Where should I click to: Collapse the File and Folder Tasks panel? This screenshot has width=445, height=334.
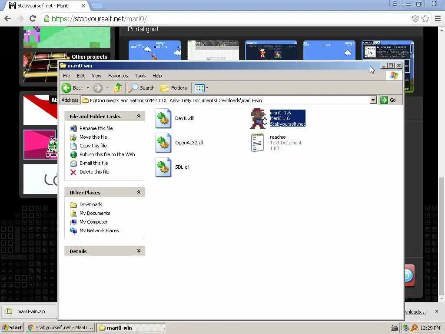point(139,116)
